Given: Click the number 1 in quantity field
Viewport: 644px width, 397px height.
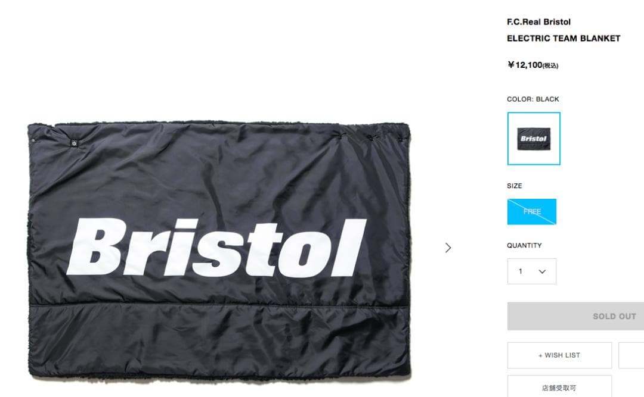Looking at the screenshot, I should (x=521, y=271).
